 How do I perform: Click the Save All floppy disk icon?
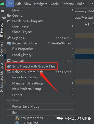pyautogui.click(x=9, y=61)
